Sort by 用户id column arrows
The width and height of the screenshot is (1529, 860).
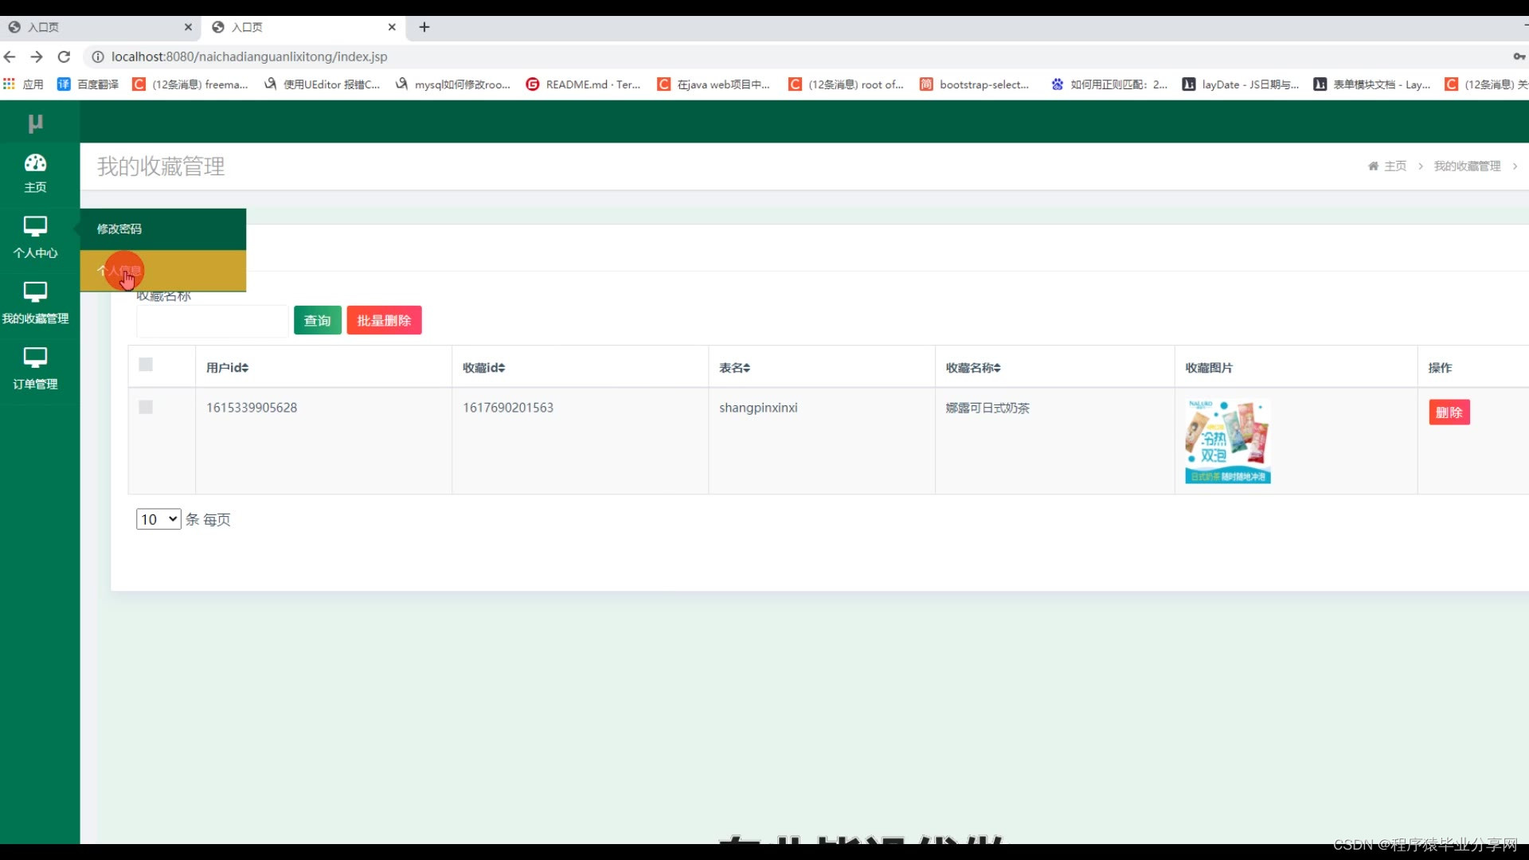coord(245,368)
